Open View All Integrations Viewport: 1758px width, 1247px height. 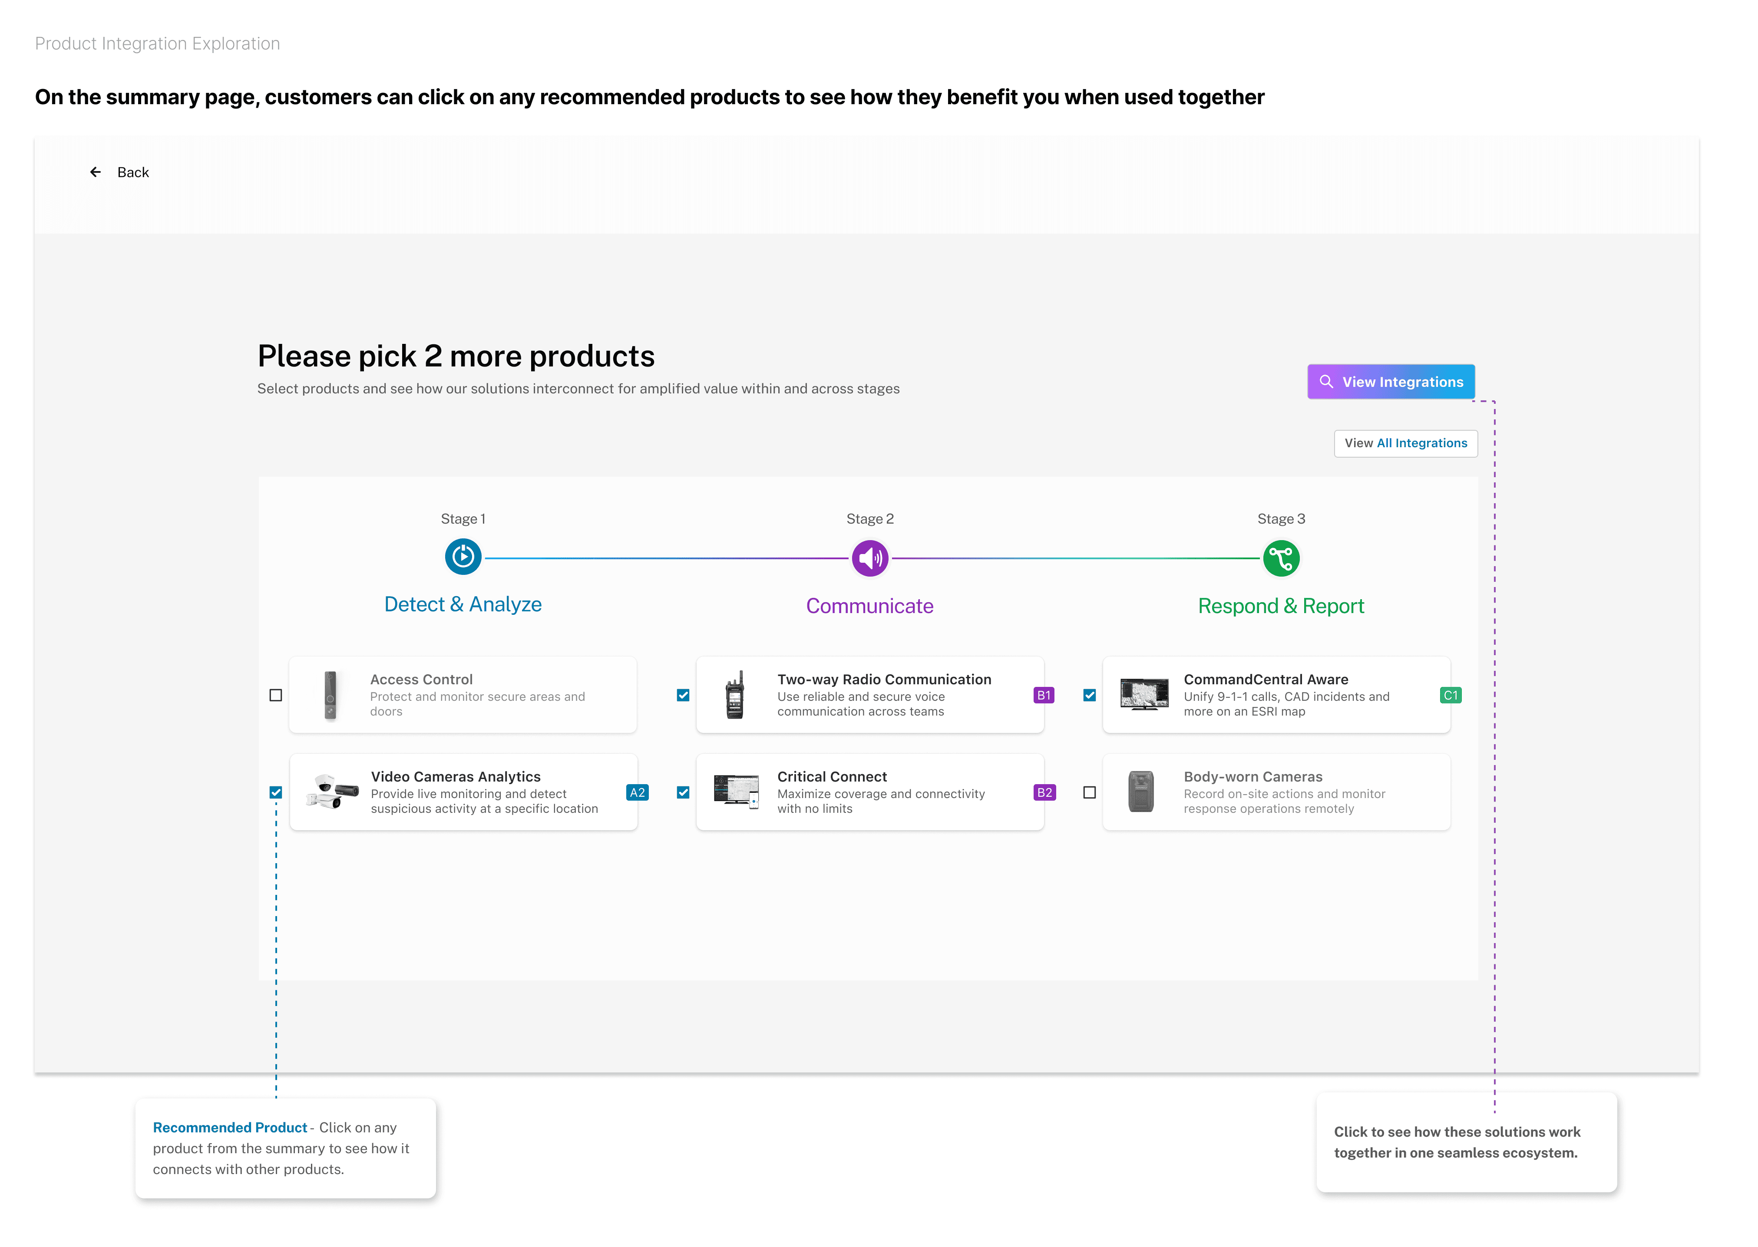1405,443
